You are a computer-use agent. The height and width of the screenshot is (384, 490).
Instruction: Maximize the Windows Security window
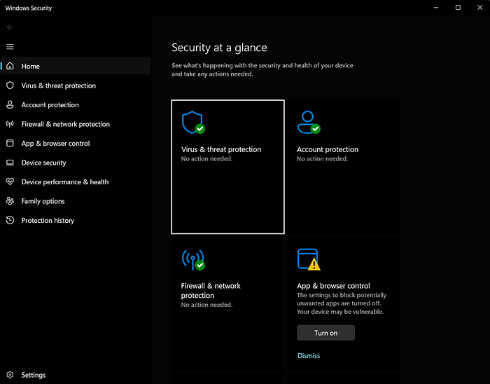point(458,8)
